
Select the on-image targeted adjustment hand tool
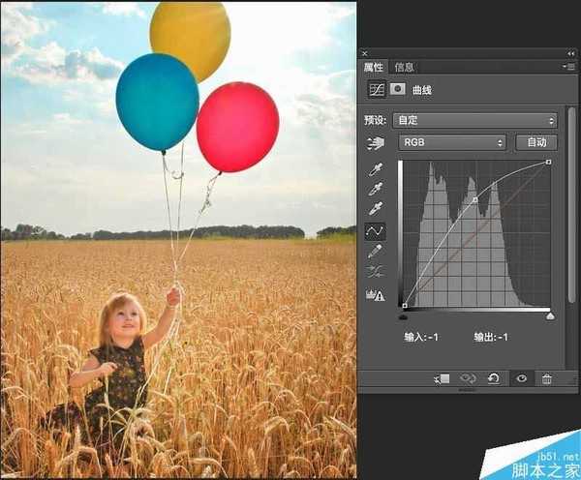(374, 142)
